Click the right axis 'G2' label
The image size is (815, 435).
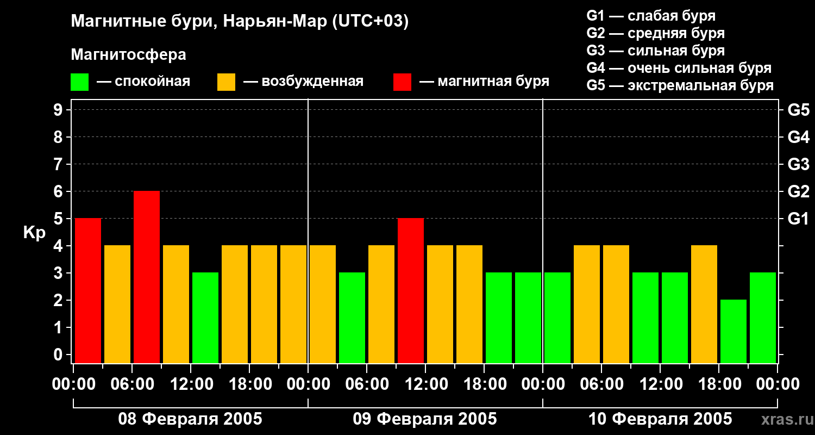point(799,191)
